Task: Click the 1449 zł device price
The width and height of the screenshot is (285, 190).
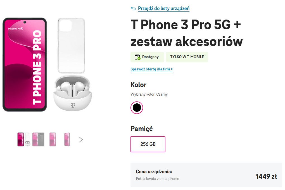Action: tap(266, 176)
